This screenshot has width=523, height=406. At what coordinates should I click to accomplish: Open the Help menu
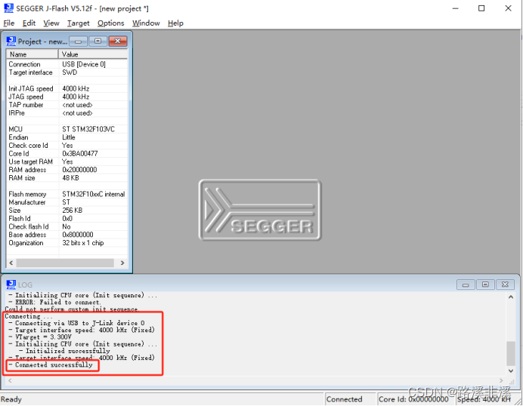coord(176,23)
